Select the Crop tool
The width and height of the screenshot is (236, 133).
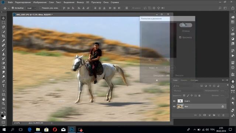[3, 36]
